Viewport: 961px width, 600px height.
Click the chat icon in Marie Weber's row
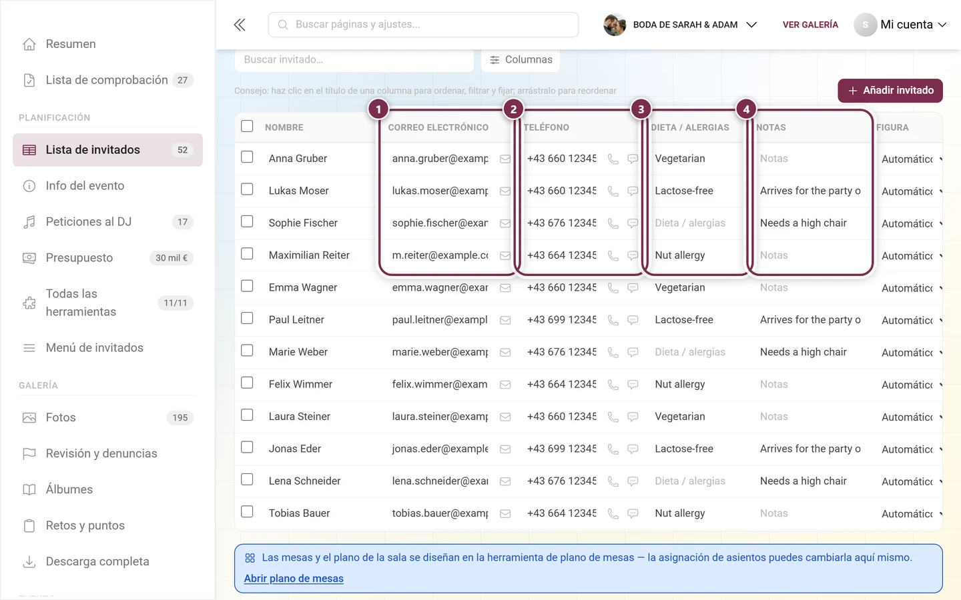(x=633, y=352)
